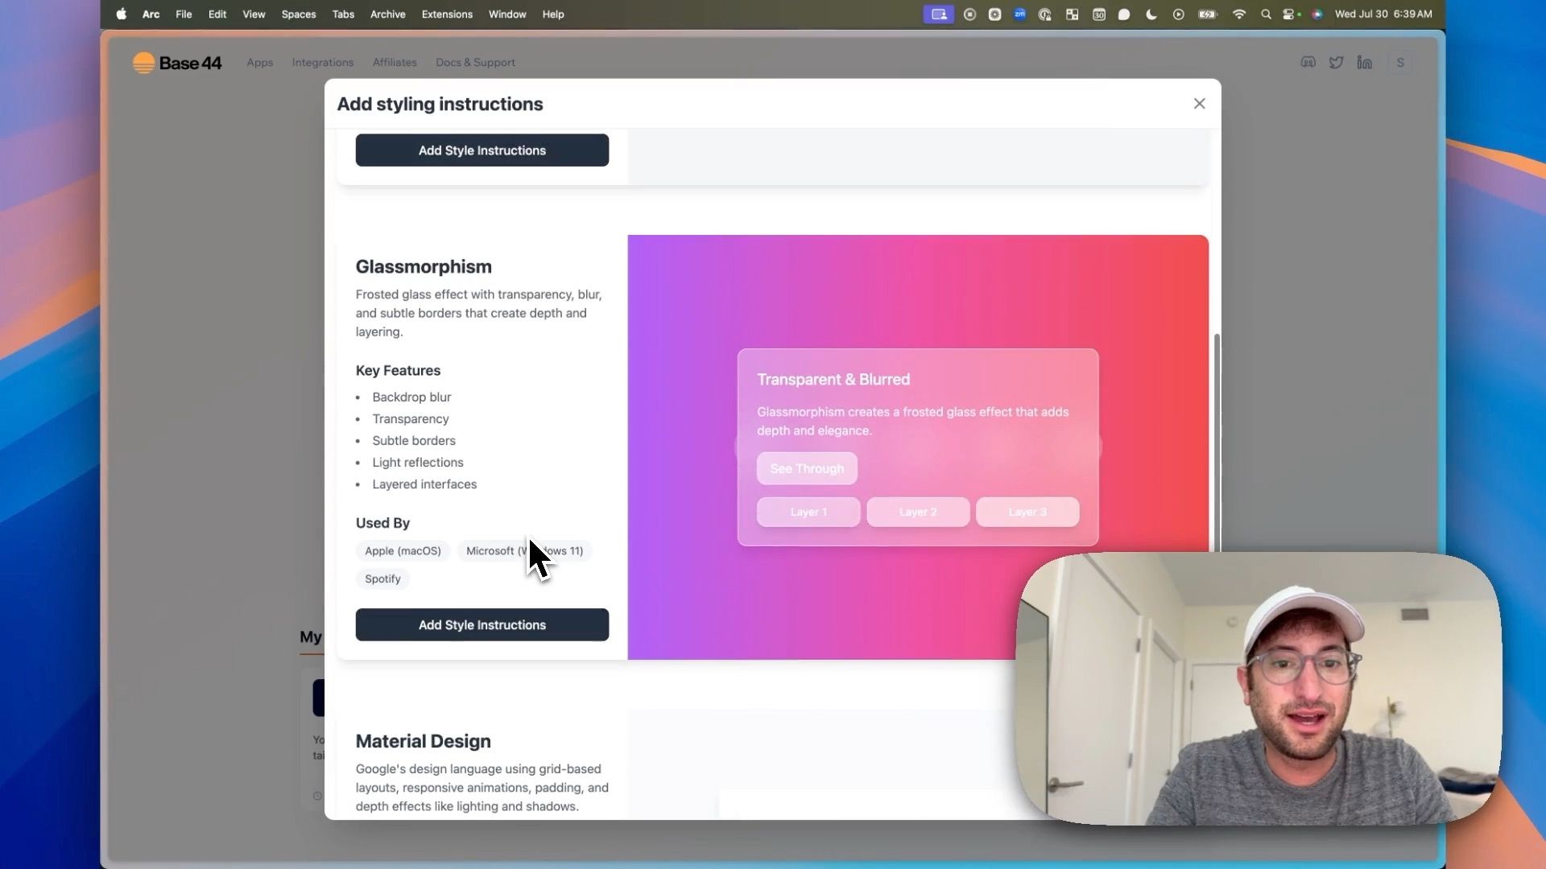This screenshot has width=1546, height=869.
Task: Open the Extensions menu
Action: (447, 14)
